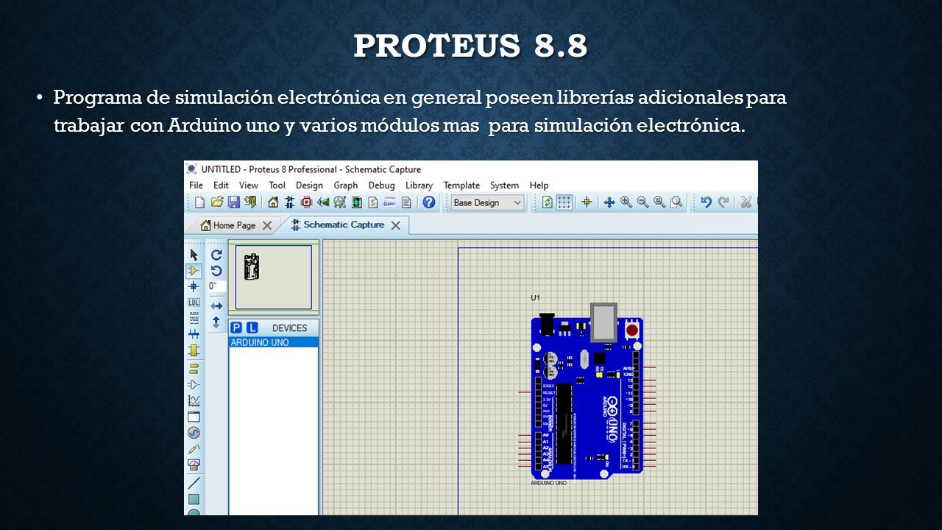942x530 pixels.
Task: Select the Generator Mode sine-wave tool
Action: click(194, 433)
